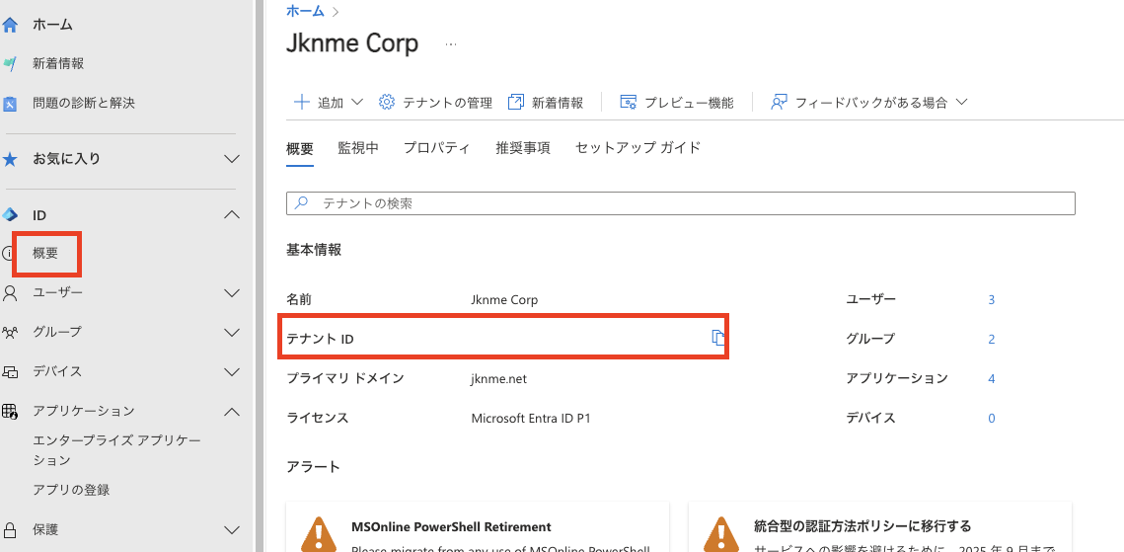Open the 追加 dropdown menu
The height and width of the screenshot is (552, 1124).
330,103
